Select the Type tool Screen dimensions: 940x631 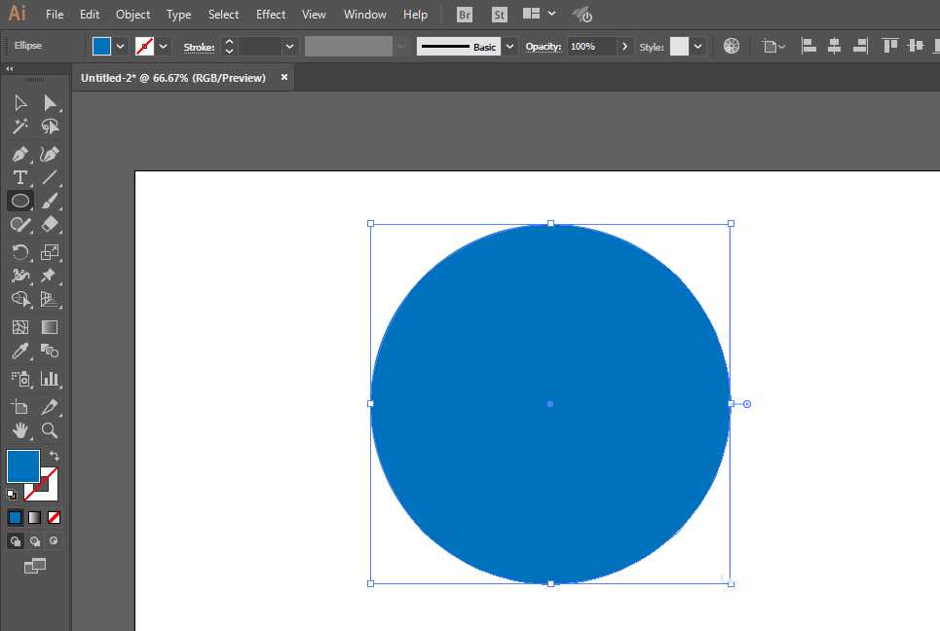19,178
